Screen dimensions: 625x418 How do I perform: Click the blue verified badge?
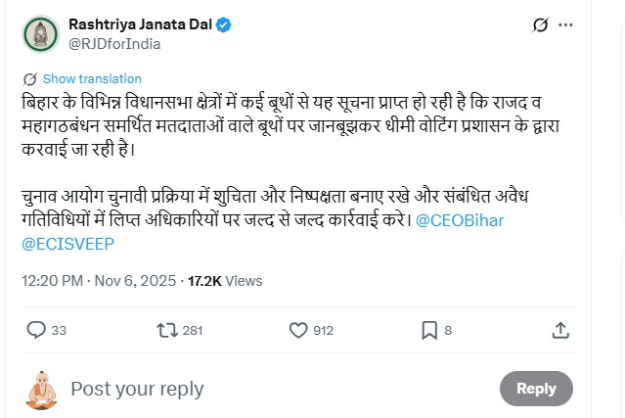pyautogui.click(x=224, y=23)
